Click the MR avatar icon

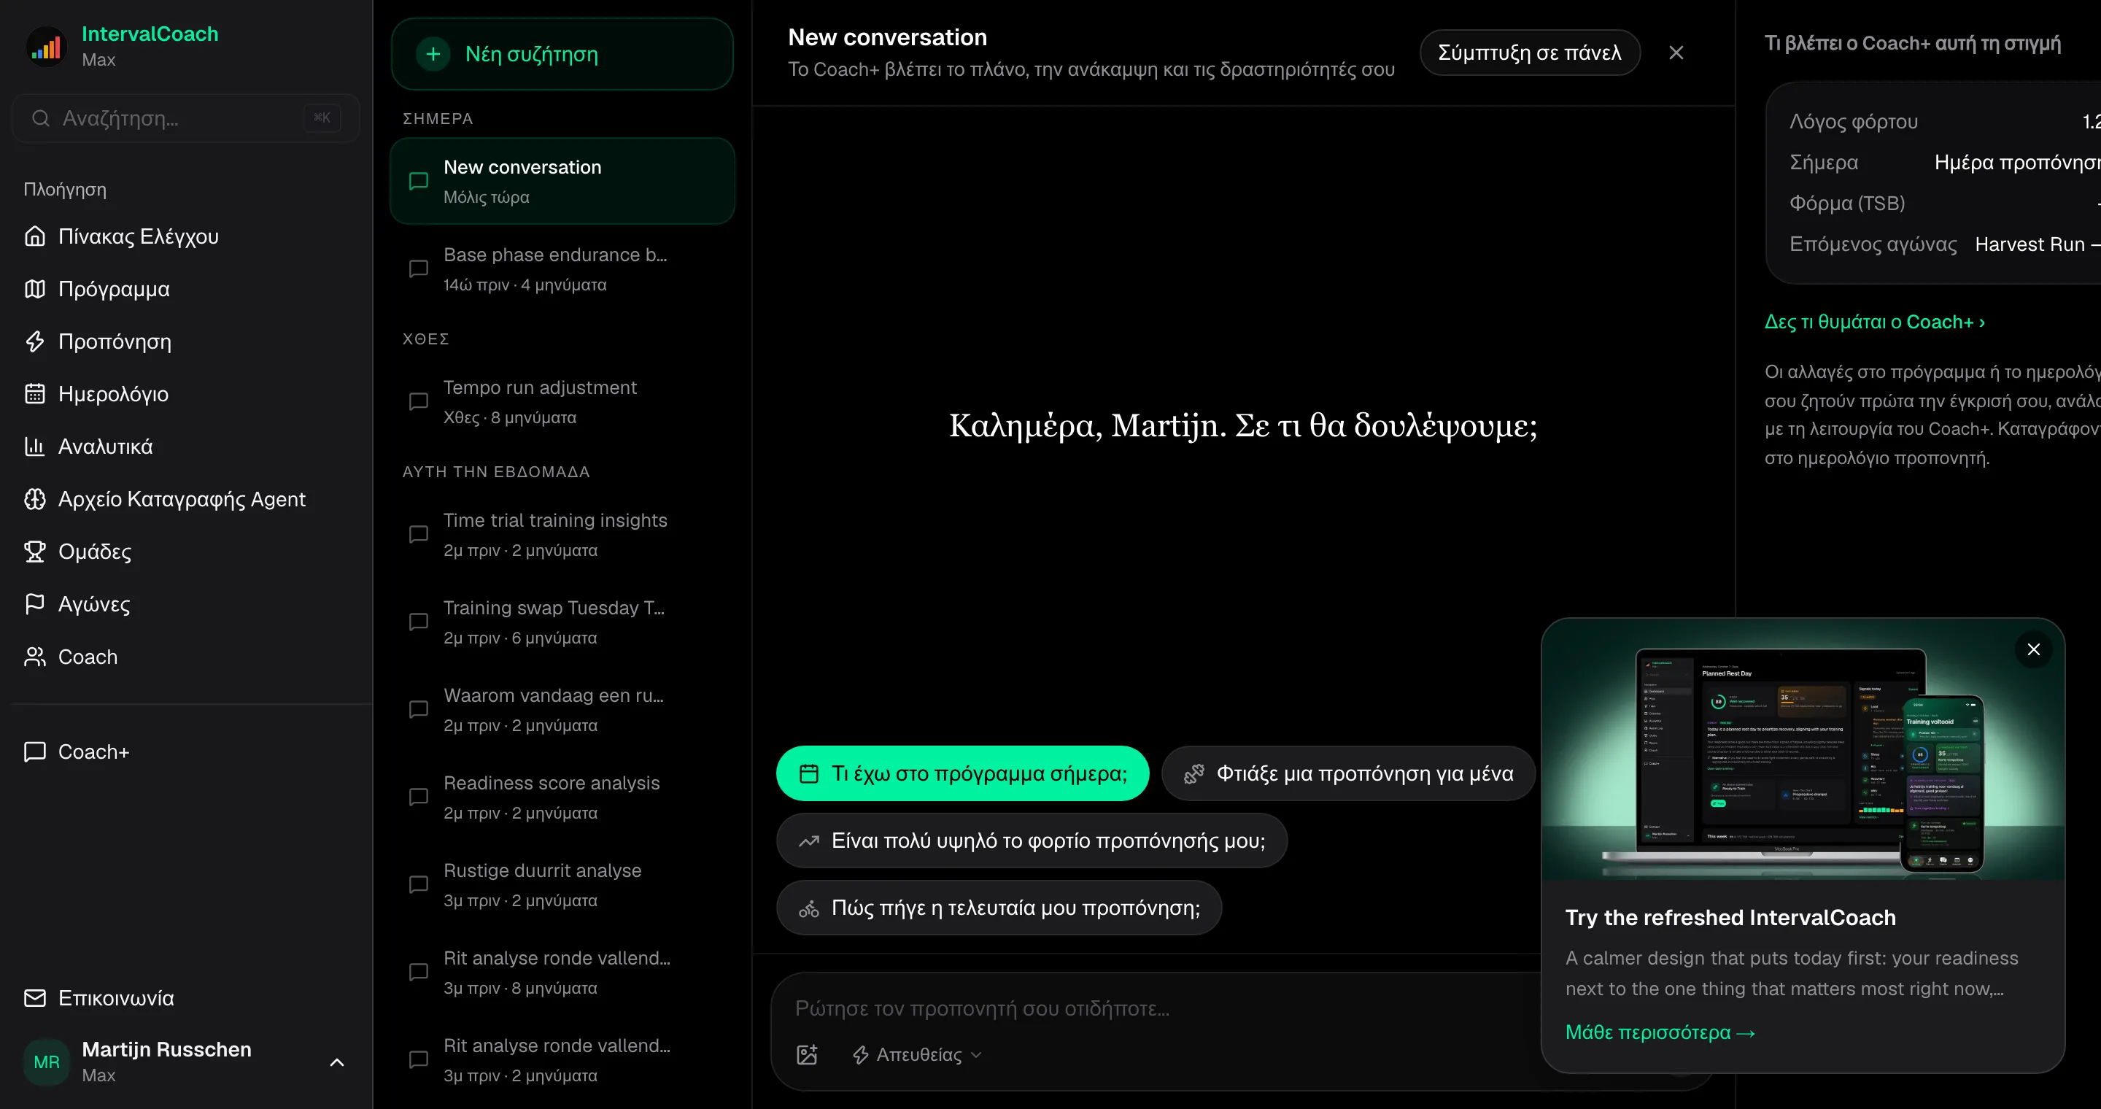pos(47,1062)
